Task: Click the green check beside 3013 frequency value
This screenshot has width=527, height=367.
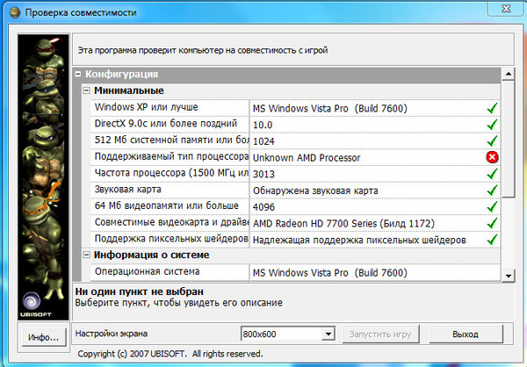Action: point(493,174)
